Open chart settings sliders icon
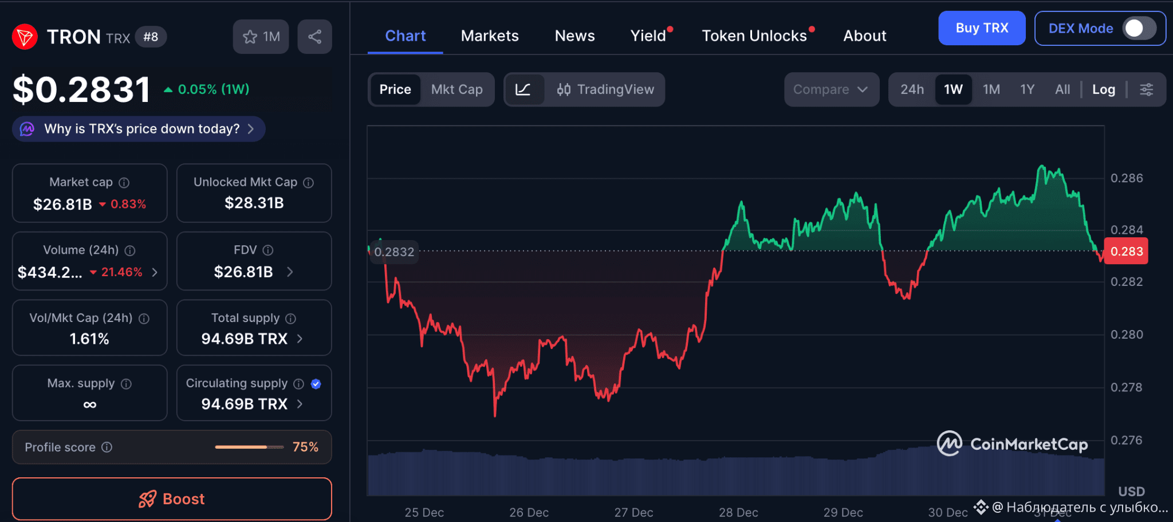1173x522 pixels. click(1146, 89)
